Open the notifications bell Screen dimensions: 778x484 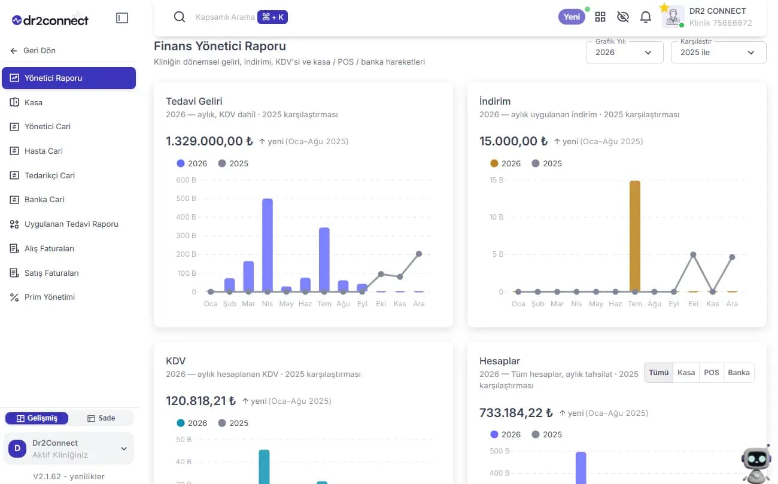[645, 17]
